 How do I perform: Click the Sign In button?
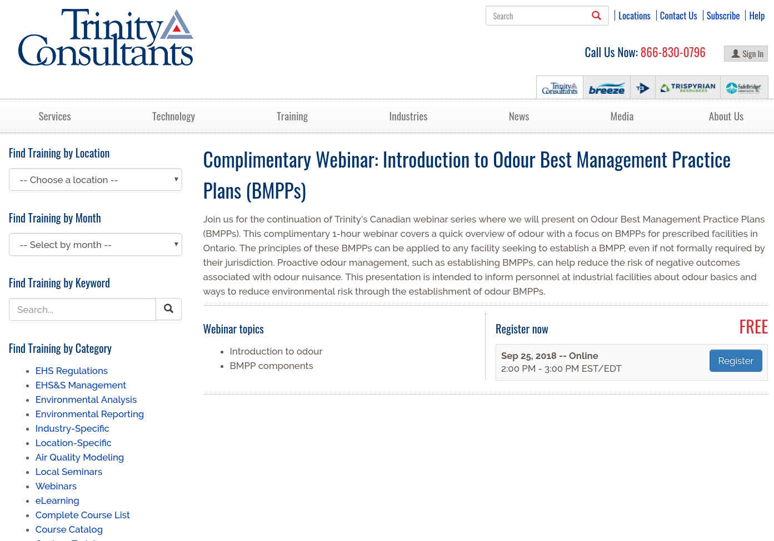pyautogui.click(x=746, y=54)
